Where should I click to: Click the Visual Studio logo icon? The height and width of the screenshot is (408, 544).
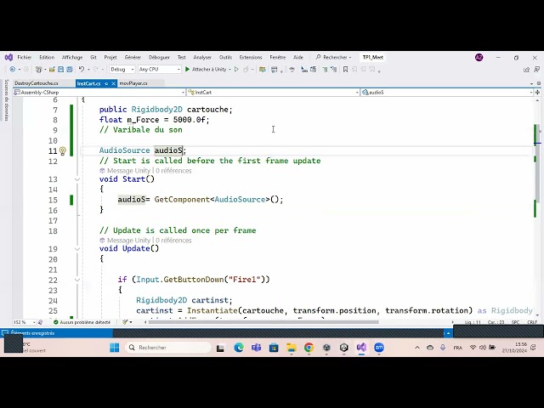(x=8, y=57)
